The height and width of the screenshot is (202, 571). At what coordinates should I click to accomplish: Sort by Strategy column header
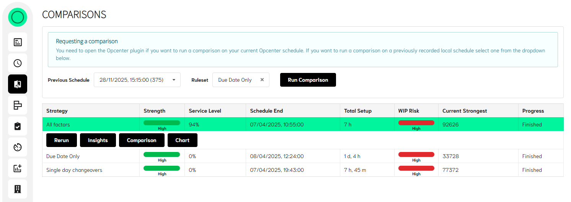91,111
